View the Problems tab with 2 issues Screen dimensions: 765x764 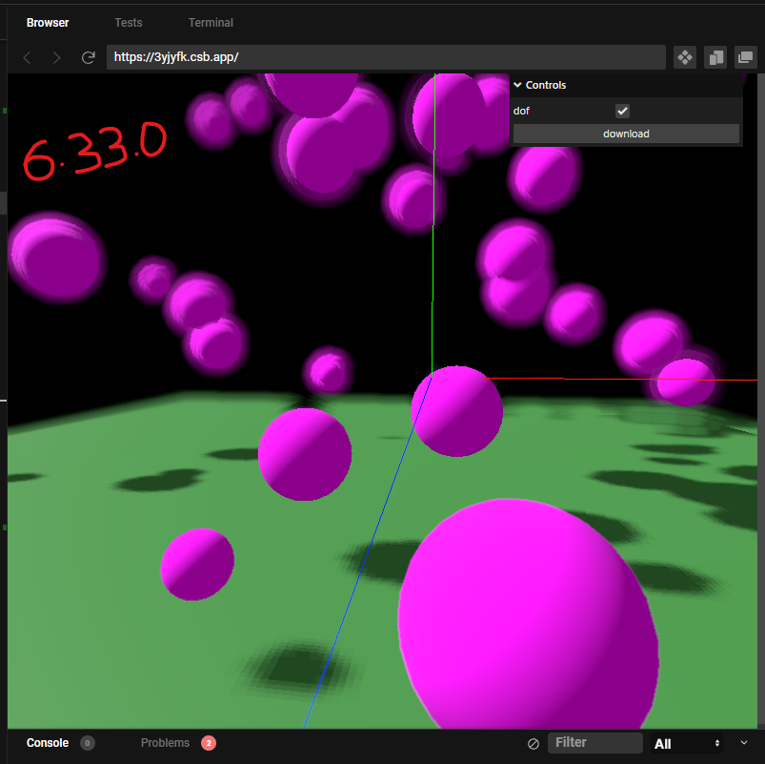pos(165,743)
